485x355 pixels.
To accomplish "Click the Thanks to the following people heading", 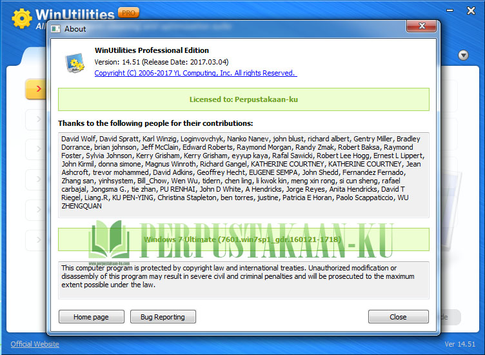I will (x=155, y=123).
